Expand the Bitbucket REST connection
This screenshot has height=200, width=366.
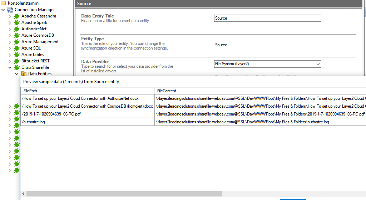(x=10, y=61)
